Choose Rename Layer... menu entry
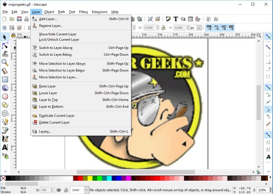Screen dimensions: 273x194 (81, 26)
